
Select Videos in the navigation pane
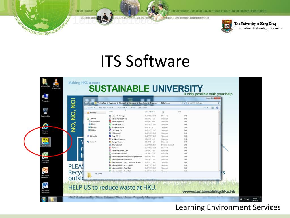tap(92, 130)
